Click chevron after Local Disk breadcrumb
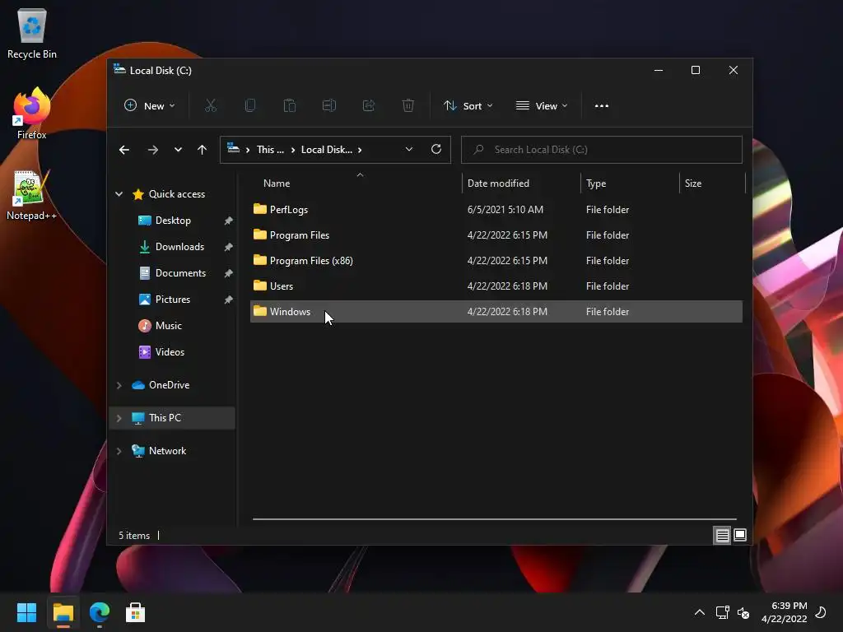The image size is (843, 632). point(360,150)
